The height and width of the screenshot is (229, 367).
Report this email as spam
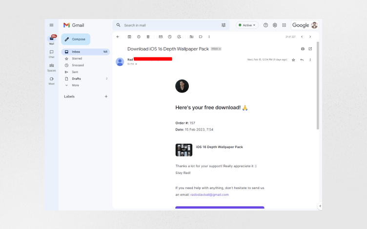coord(139,37)
